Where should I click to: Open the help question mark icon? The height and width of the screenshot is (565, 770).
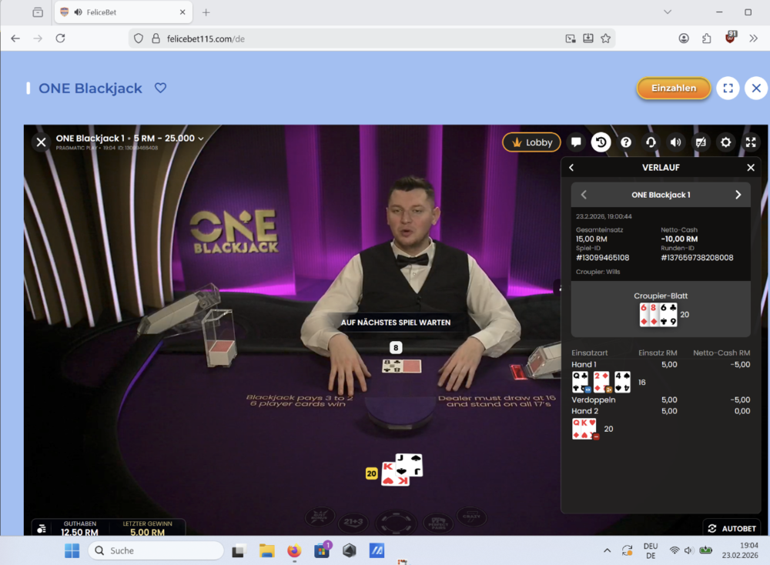coord(626,142)
